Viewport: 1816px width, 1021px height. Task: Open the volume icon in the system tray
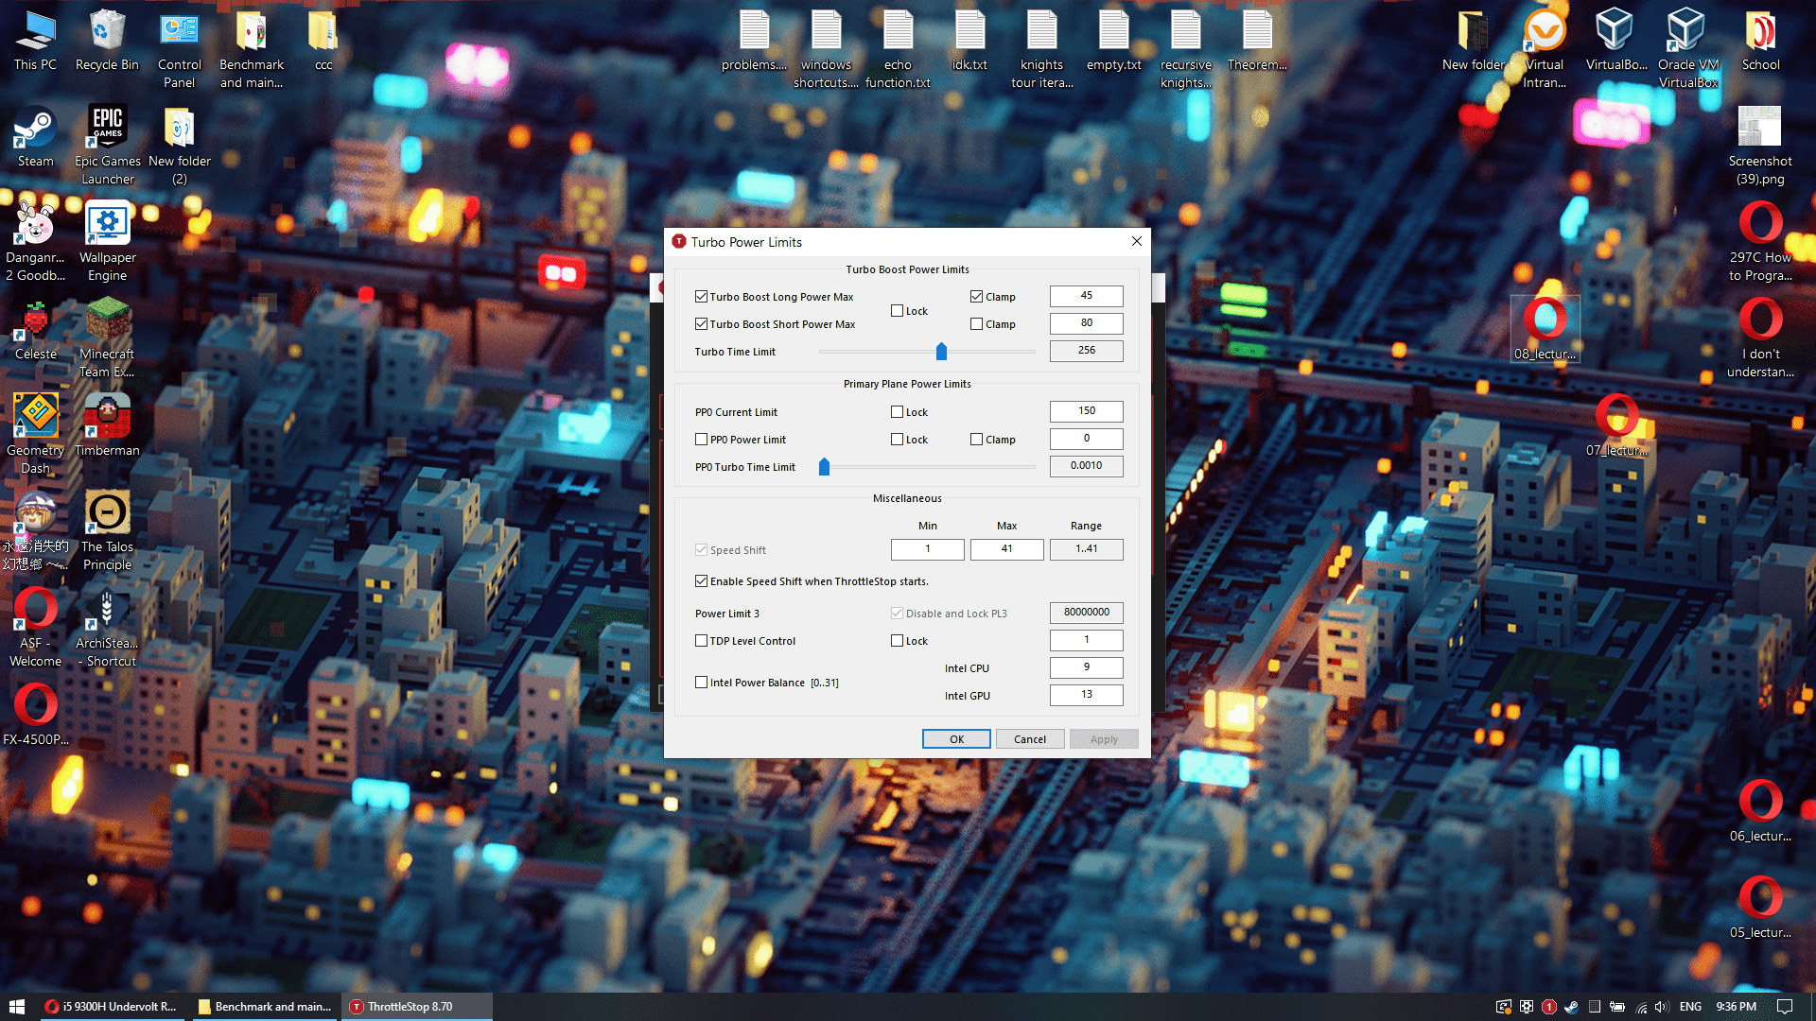click(1662, 1006)
